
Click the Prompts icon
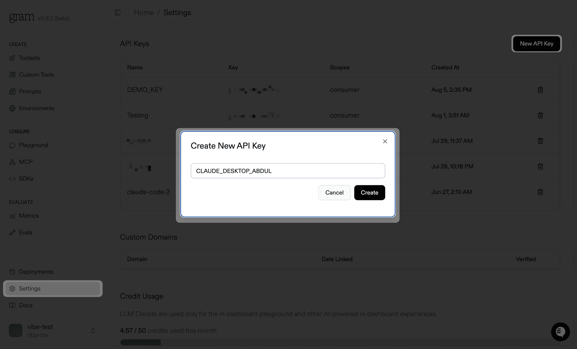point(12,91)
